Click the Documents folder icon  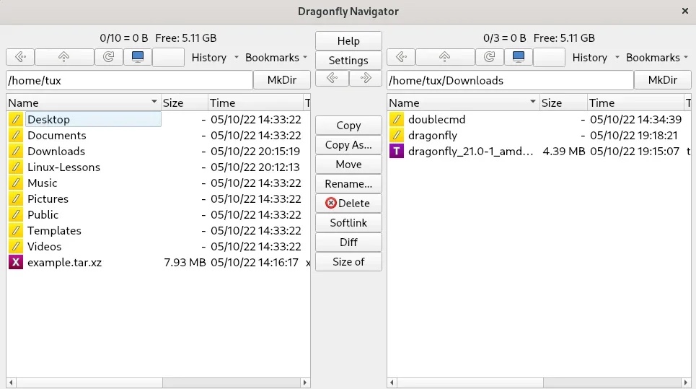(x=16, y=136)
